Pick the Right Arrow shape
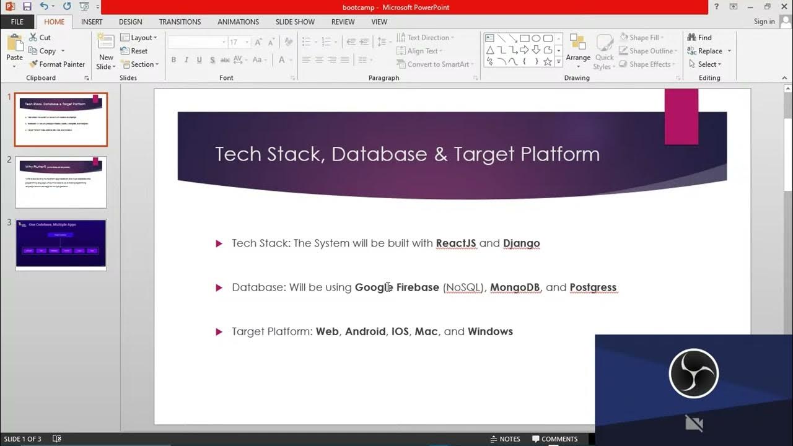The image size is (793, 446). [525, 50]
